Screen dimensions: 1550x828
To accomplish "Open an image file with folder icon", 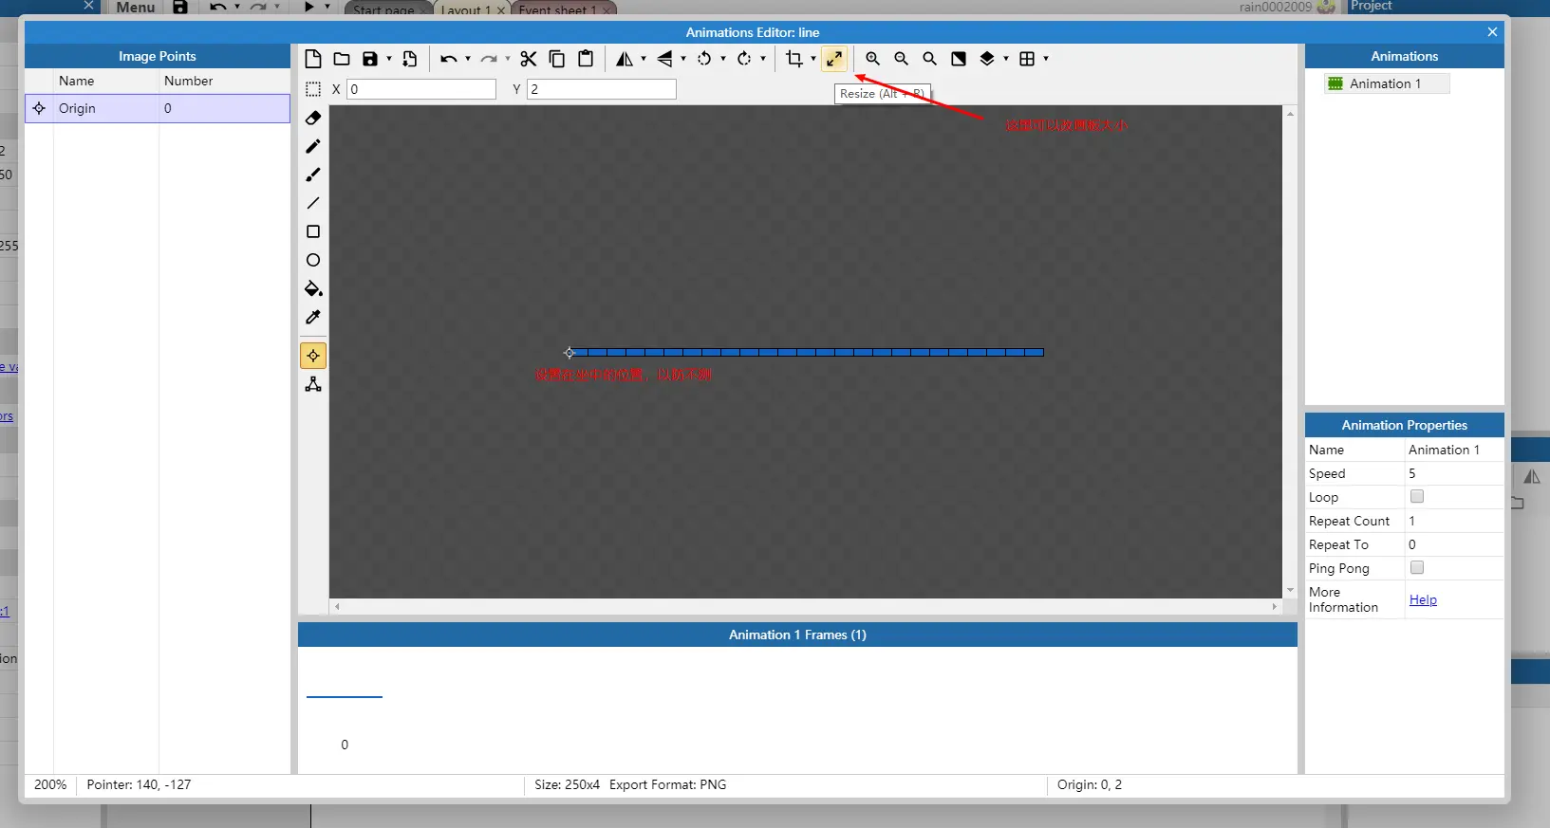I will click(342, 59).
